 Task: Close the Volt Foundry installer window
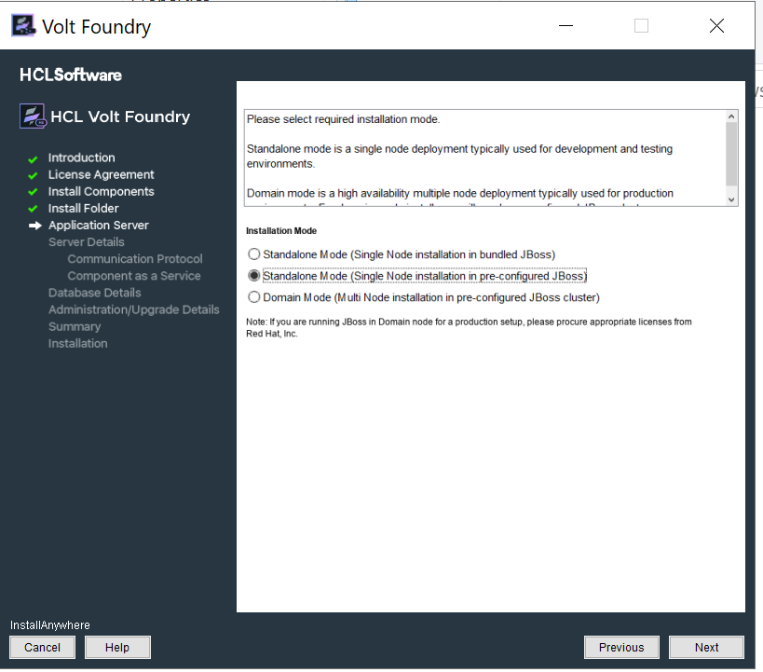coord(716,25)
